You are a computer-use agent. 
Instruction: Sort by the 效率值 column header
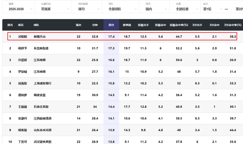(x=127, y=25)
